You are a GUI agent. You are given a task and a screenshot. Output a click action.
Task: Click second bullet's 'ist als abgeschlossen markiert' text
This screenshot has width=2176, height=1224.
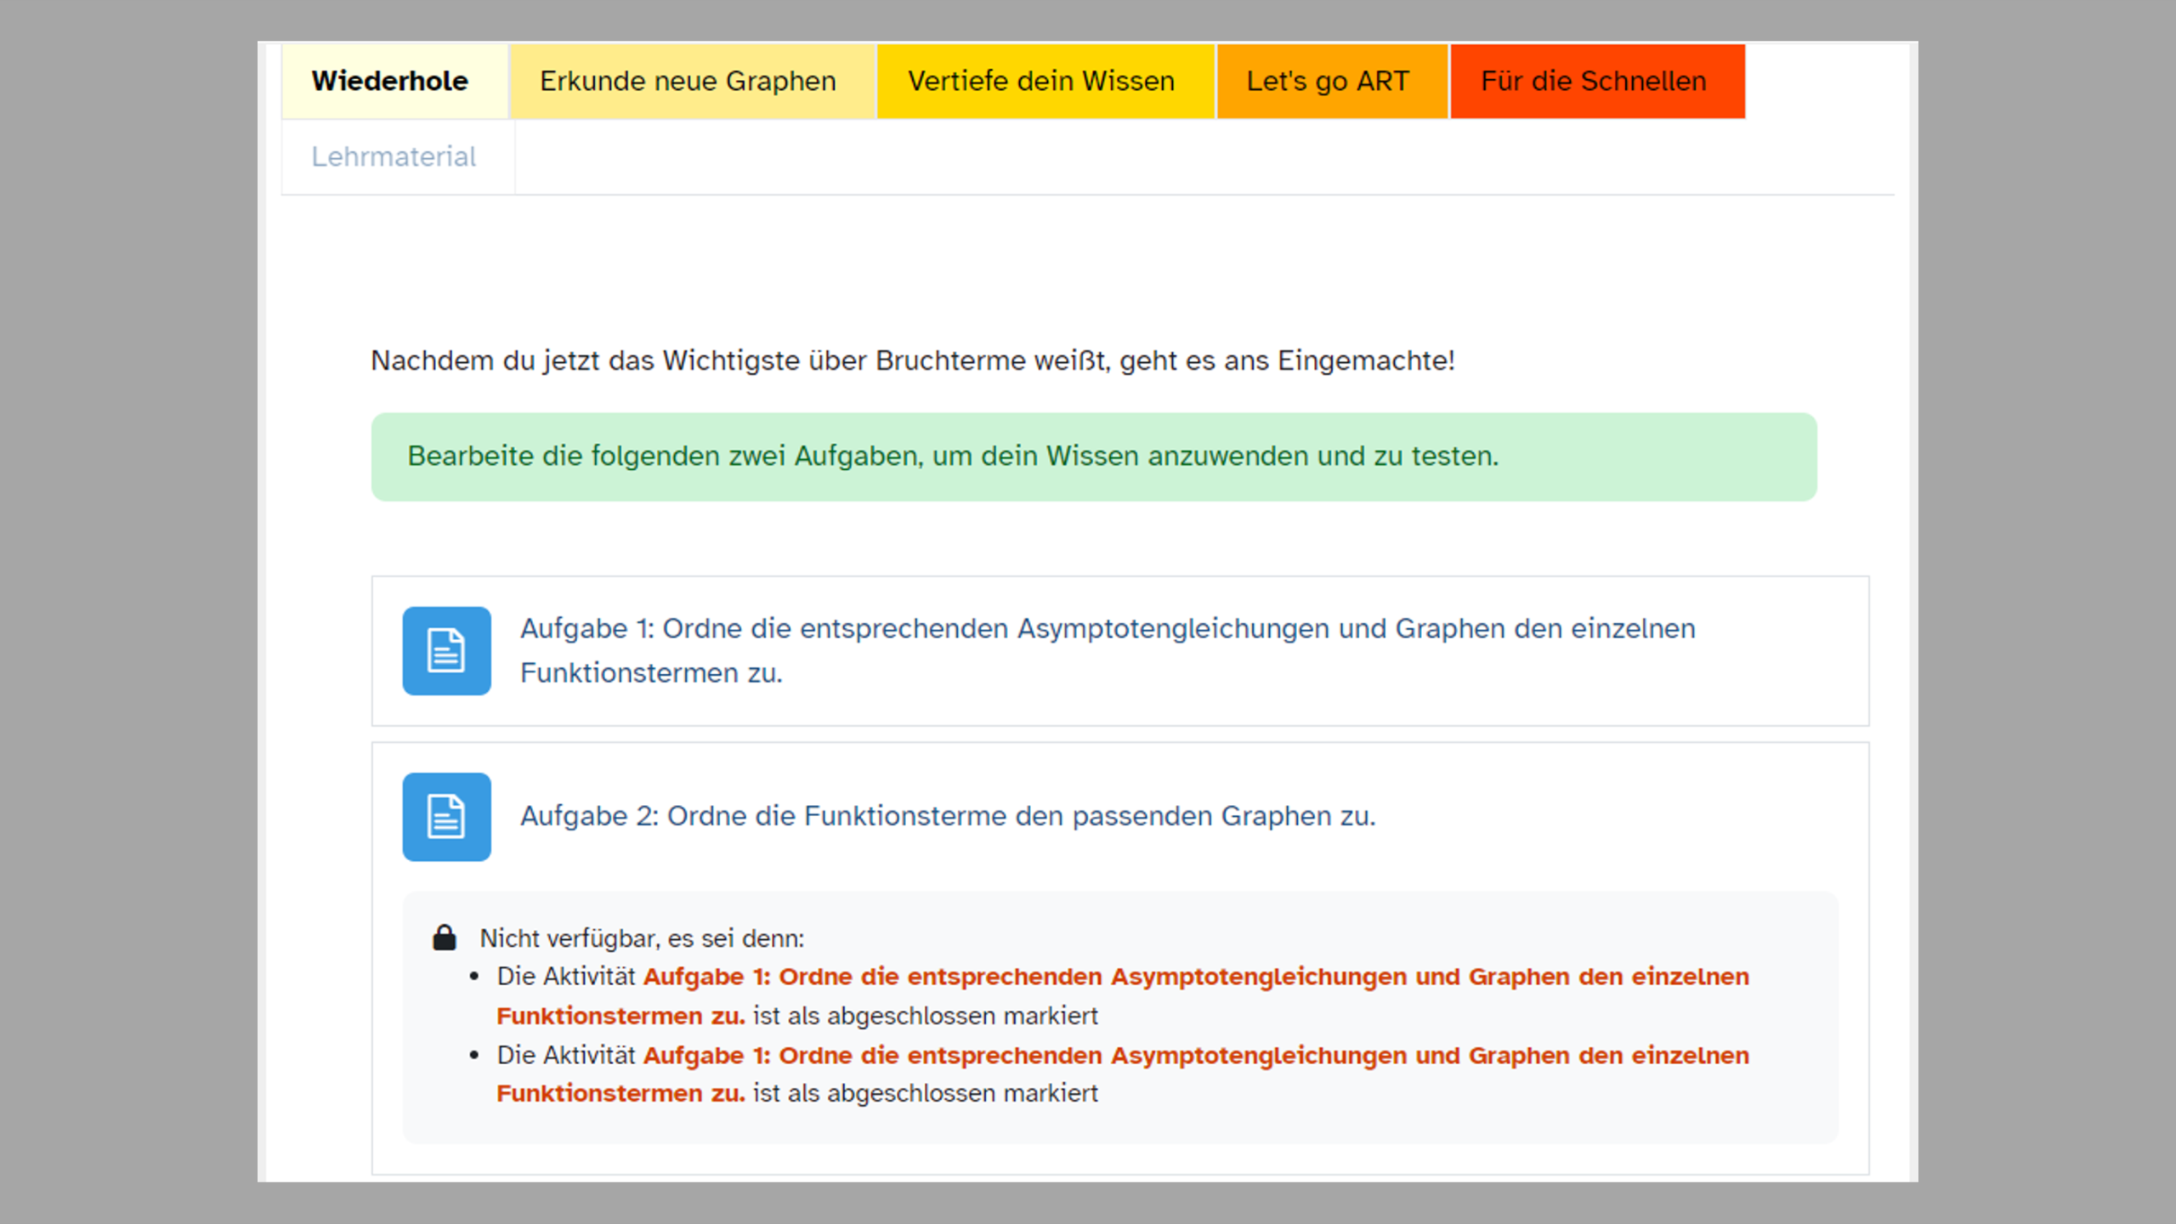click(925, 1093)
